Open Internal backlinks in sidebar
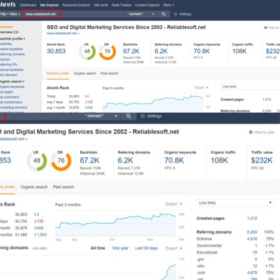Image resolution: width=280 pixels, height=280 pixels. [11, 70]
